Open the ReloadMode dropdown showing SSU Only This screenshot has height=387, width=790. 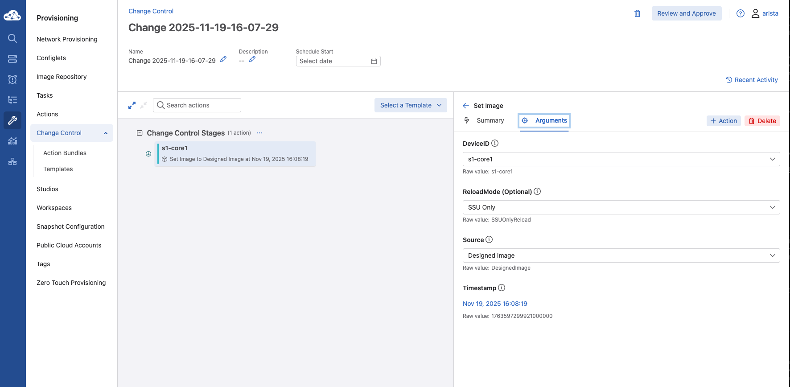(621, 207)
